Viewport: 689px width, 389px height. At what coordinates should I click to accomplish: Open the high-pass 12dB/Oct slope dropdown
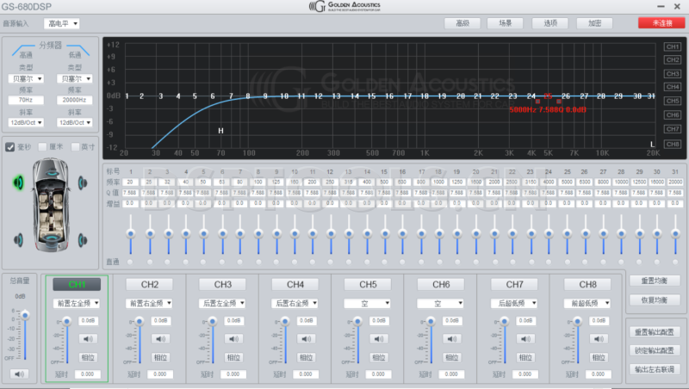point(26,123)
